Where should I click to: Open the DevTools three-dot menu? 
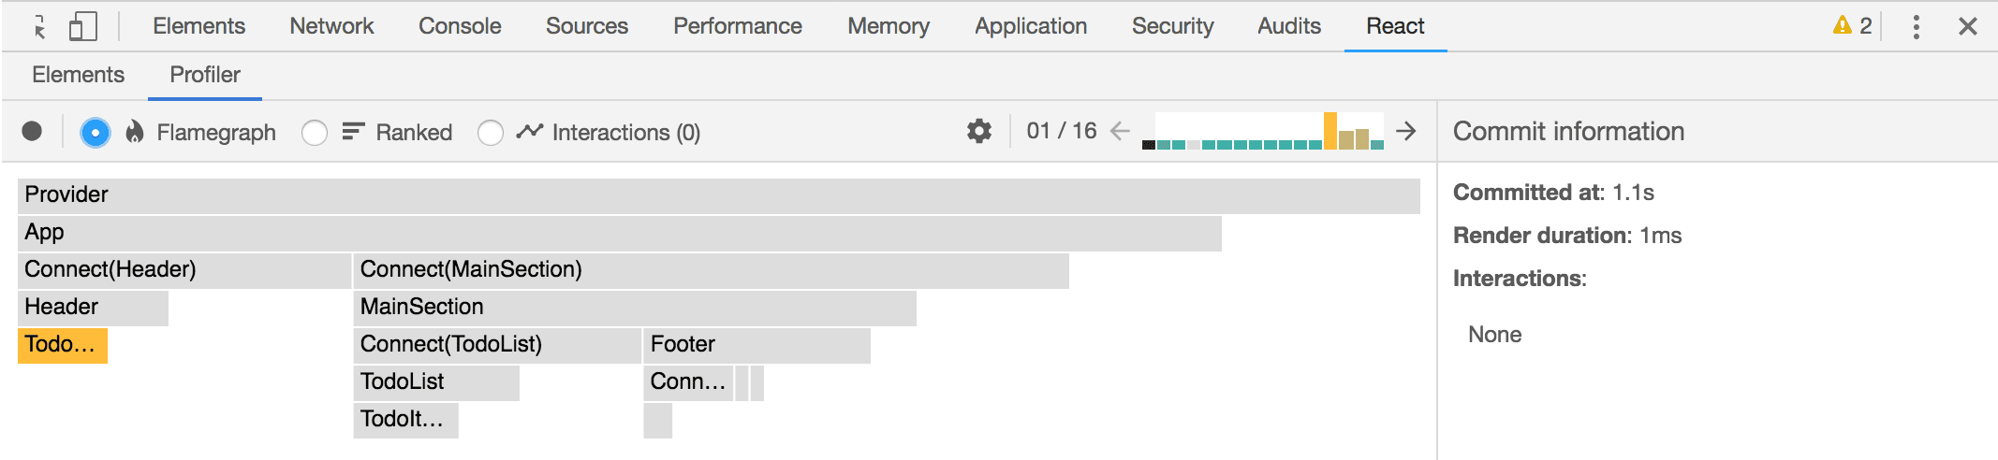(x=1917, y=26)
